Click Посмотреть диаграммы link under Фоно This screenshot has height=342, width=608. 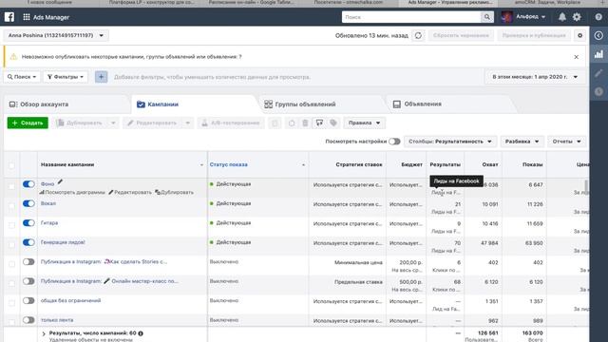click(x=72, y=192)
